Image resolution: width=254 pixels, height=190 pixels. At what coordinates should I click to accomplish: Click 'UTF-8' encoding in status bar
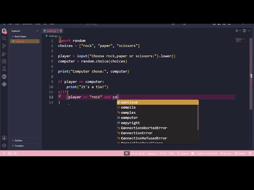163,153
